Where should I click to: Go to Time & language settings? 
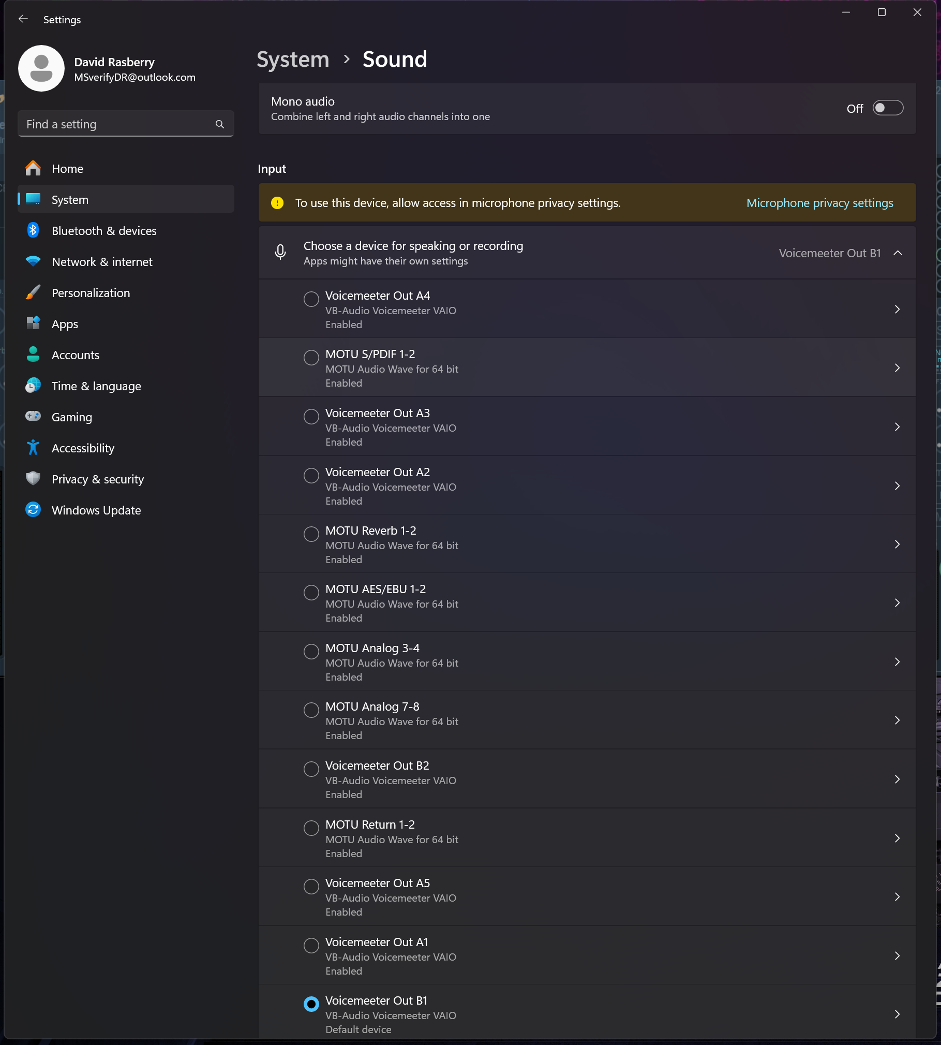point(96,386)
